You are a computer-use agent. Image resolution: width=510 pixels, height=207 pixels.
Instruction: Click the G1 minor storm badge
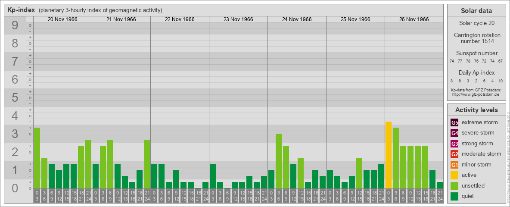[454, 165]
